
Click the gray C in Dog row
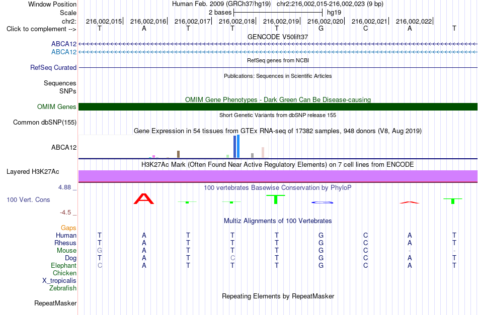pos(232,258)
